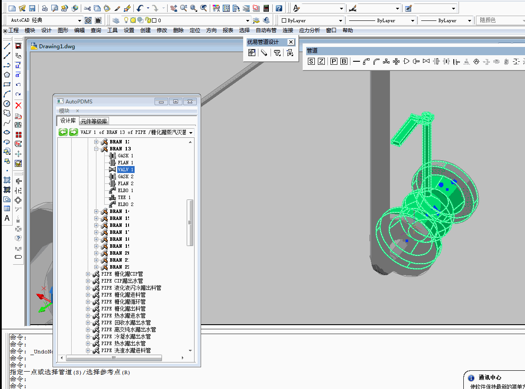Open the 工程 menu
The height and width of the screenshot is (389, 525).
click(13, 30)
